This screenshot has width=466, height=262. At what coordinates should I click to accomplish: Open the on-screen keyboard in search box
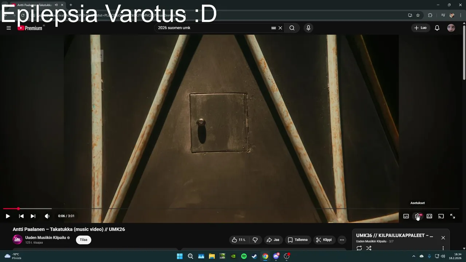273,28
